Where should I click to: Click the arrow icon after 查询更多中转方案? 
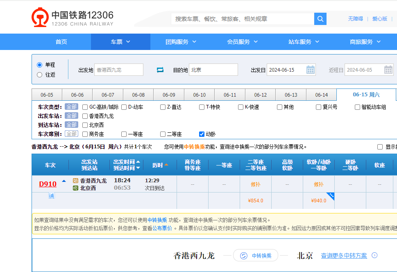[x=374, y=255]
